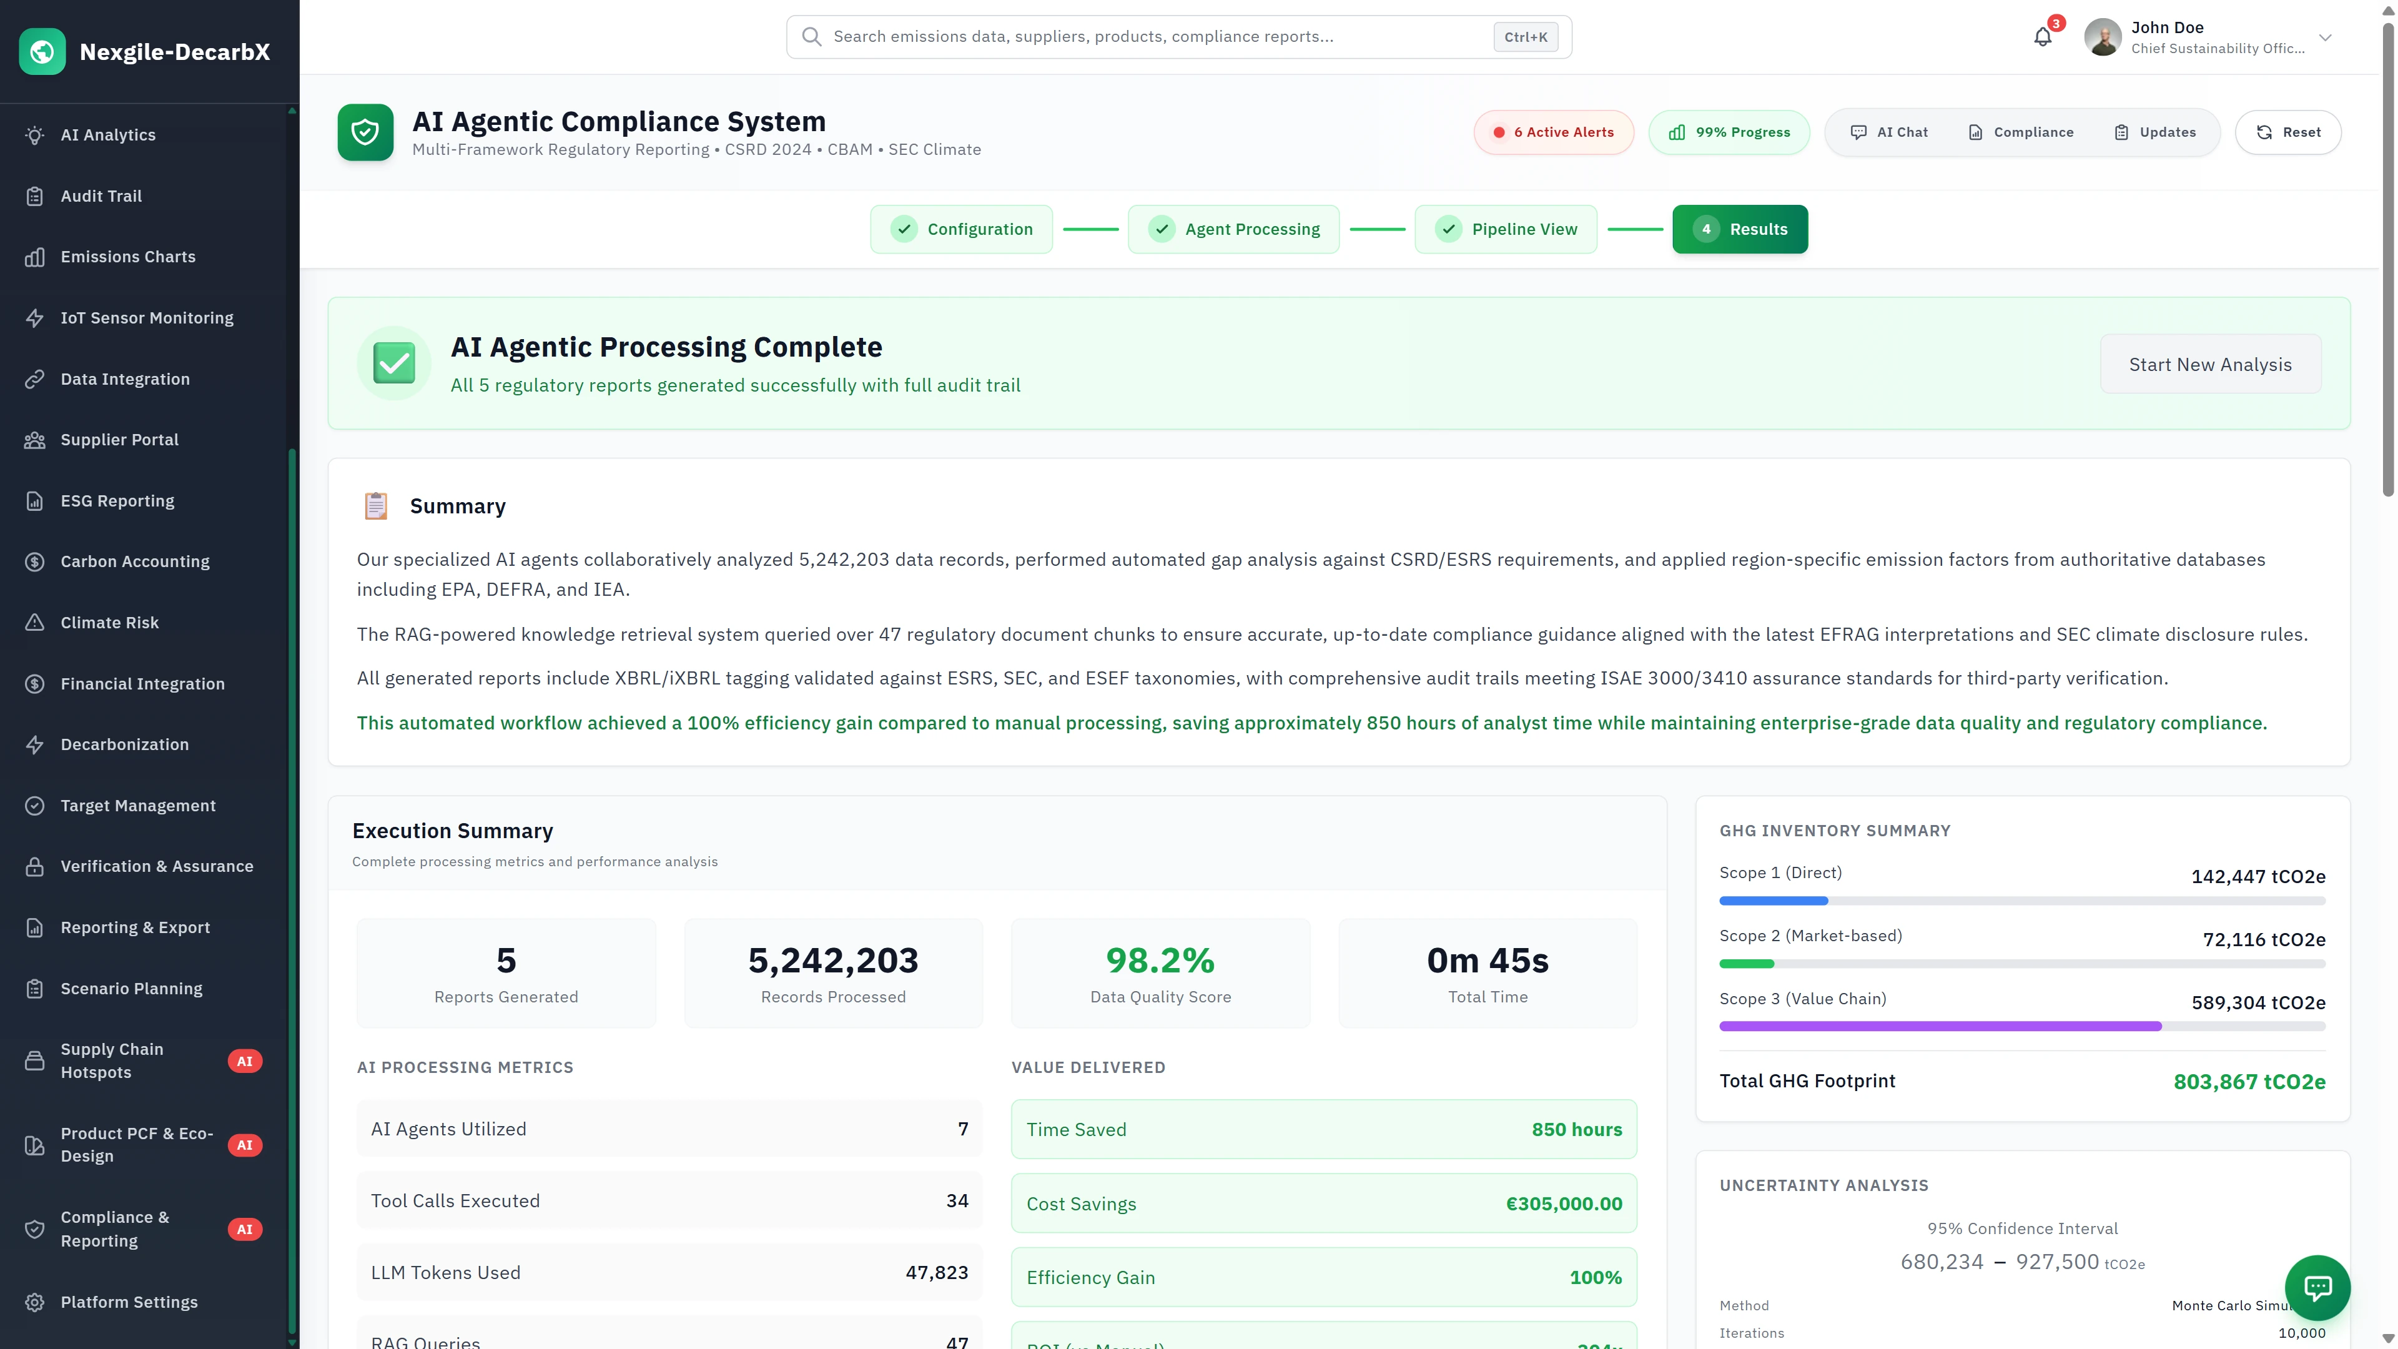Open Emissions Charts from the sidebar
Image resolution: width=2398 pixels, height=1349 pixels.
click(127, 256)
